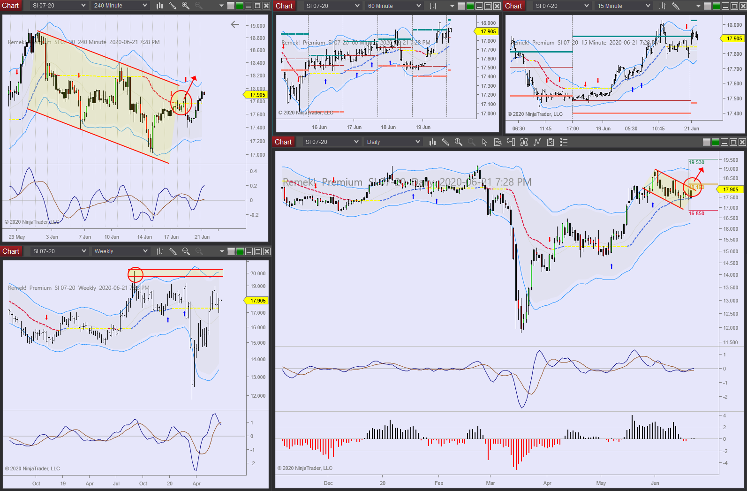The image size is (747, 491).
Task: Open chart Properties list icon in Daily toolbar
Action: coord(564,142)
